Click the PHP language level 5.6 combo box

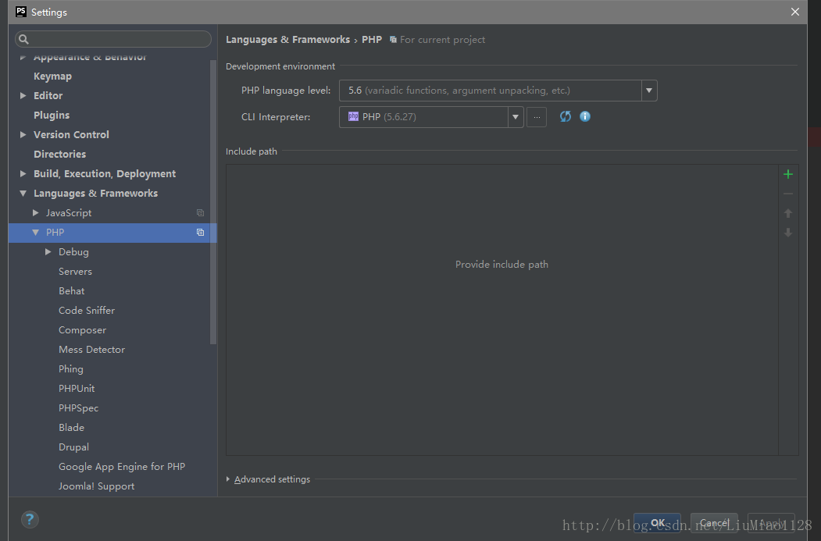point(498,91)
